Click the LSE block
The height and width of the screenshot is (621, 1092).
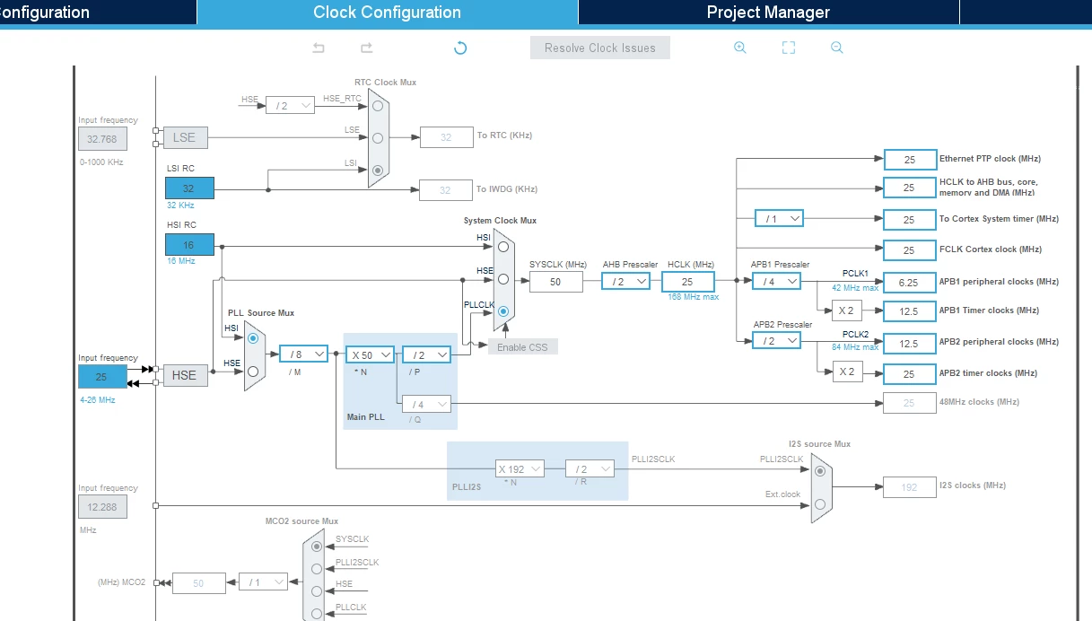click(185, 137)
